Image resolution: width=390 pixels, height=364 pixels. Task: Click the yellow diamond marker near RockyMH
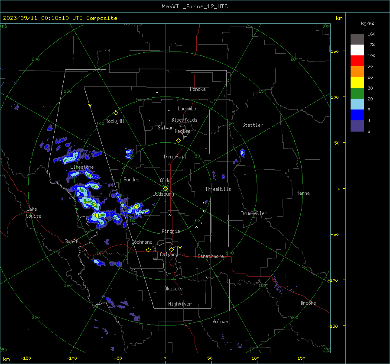(116, 113)
